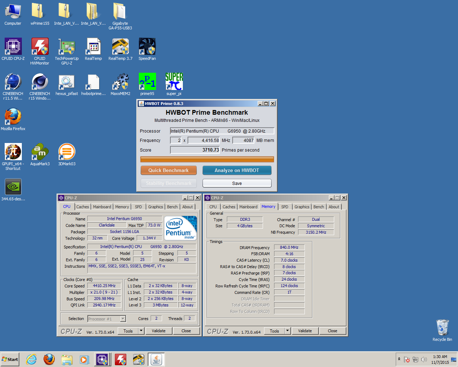The height and width of the screenshot is (367, 458).
Task: Open RealTemp 3.7 desktop shortcut
Action: pos(120,49)
